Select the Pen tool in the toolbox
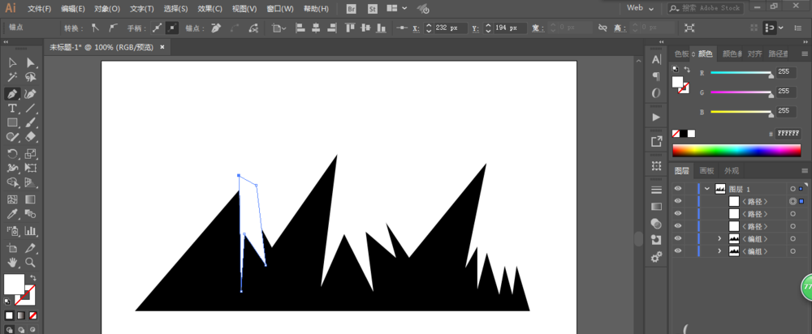 [x=13, y=93]
